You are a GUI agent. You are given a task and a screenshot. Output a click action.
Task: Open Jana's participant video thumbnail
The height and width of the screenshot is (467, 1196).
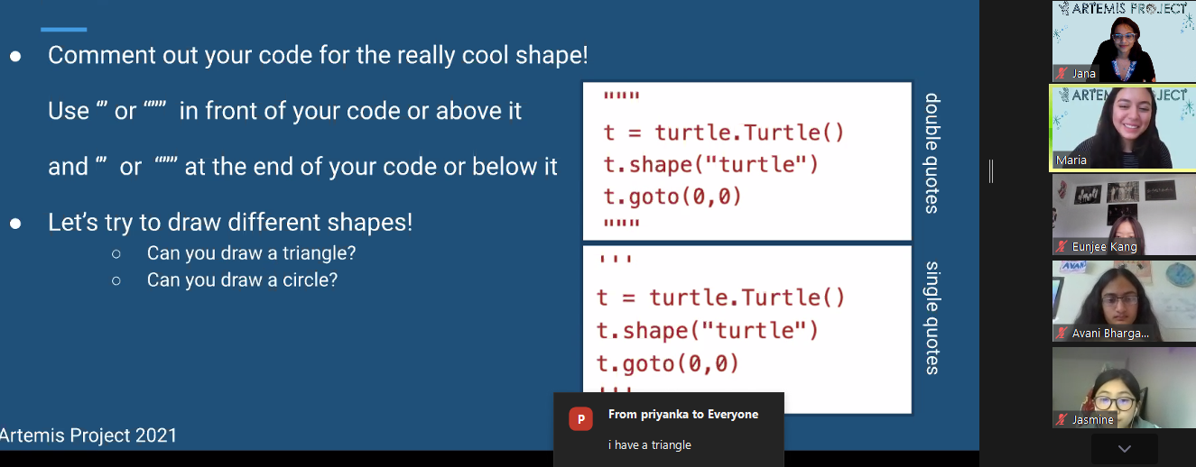pos(1124,41)
